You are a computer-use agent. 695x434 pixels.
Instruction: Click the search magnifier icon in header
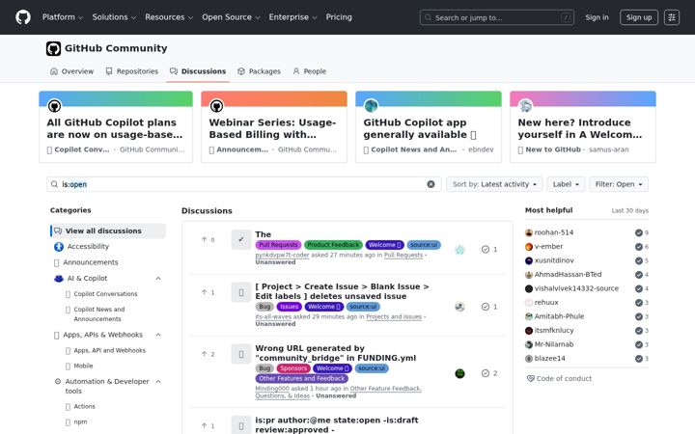coord(428,17)
